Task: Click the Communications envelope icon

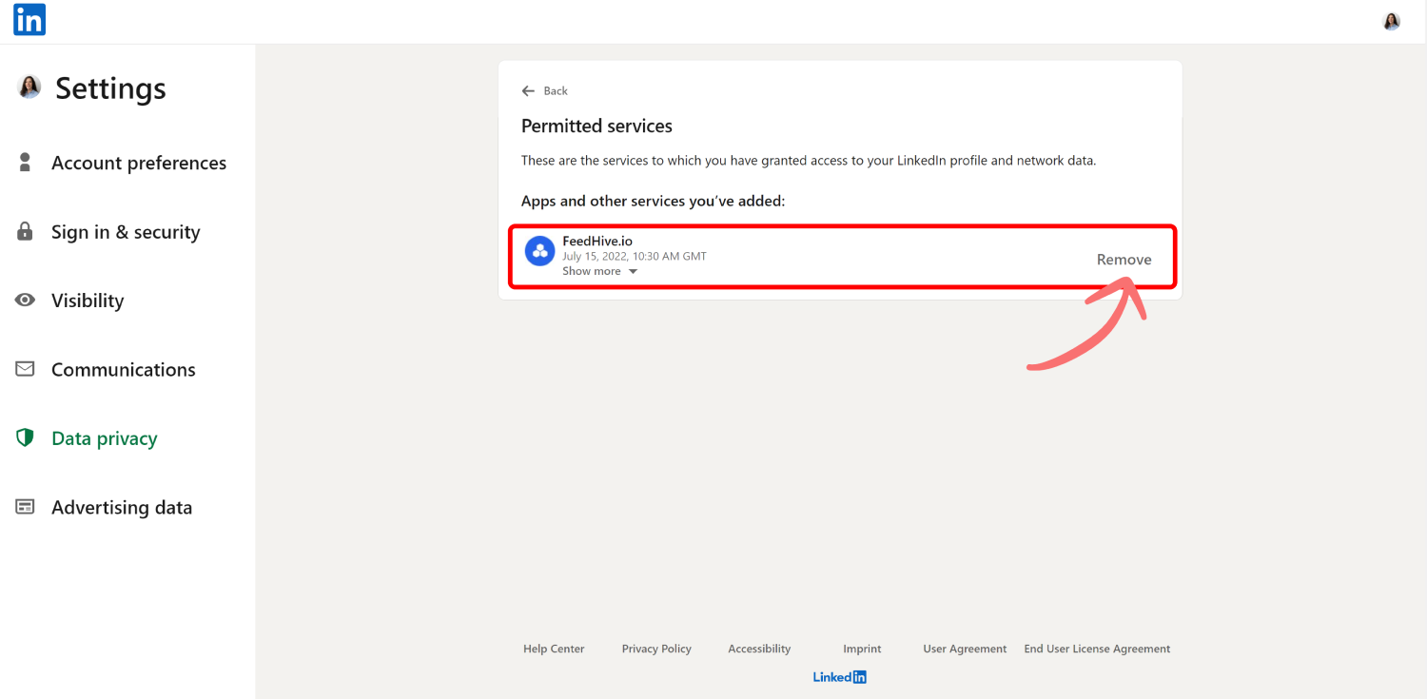Action: tap(26, 369)
